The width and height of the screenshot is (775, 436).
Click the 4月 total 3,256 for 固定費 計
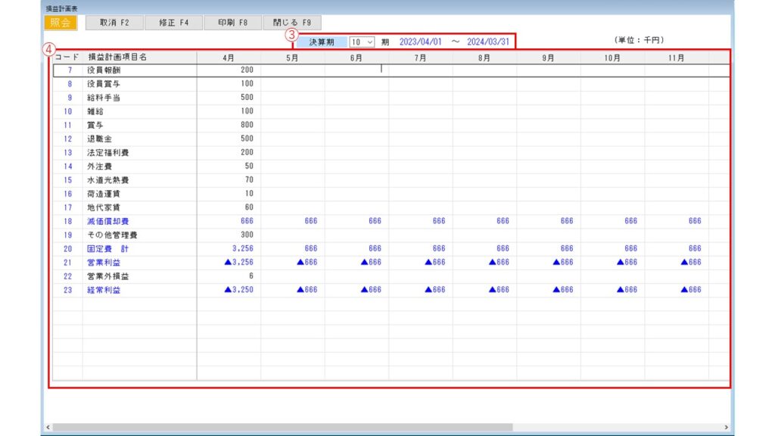[243, 248]
